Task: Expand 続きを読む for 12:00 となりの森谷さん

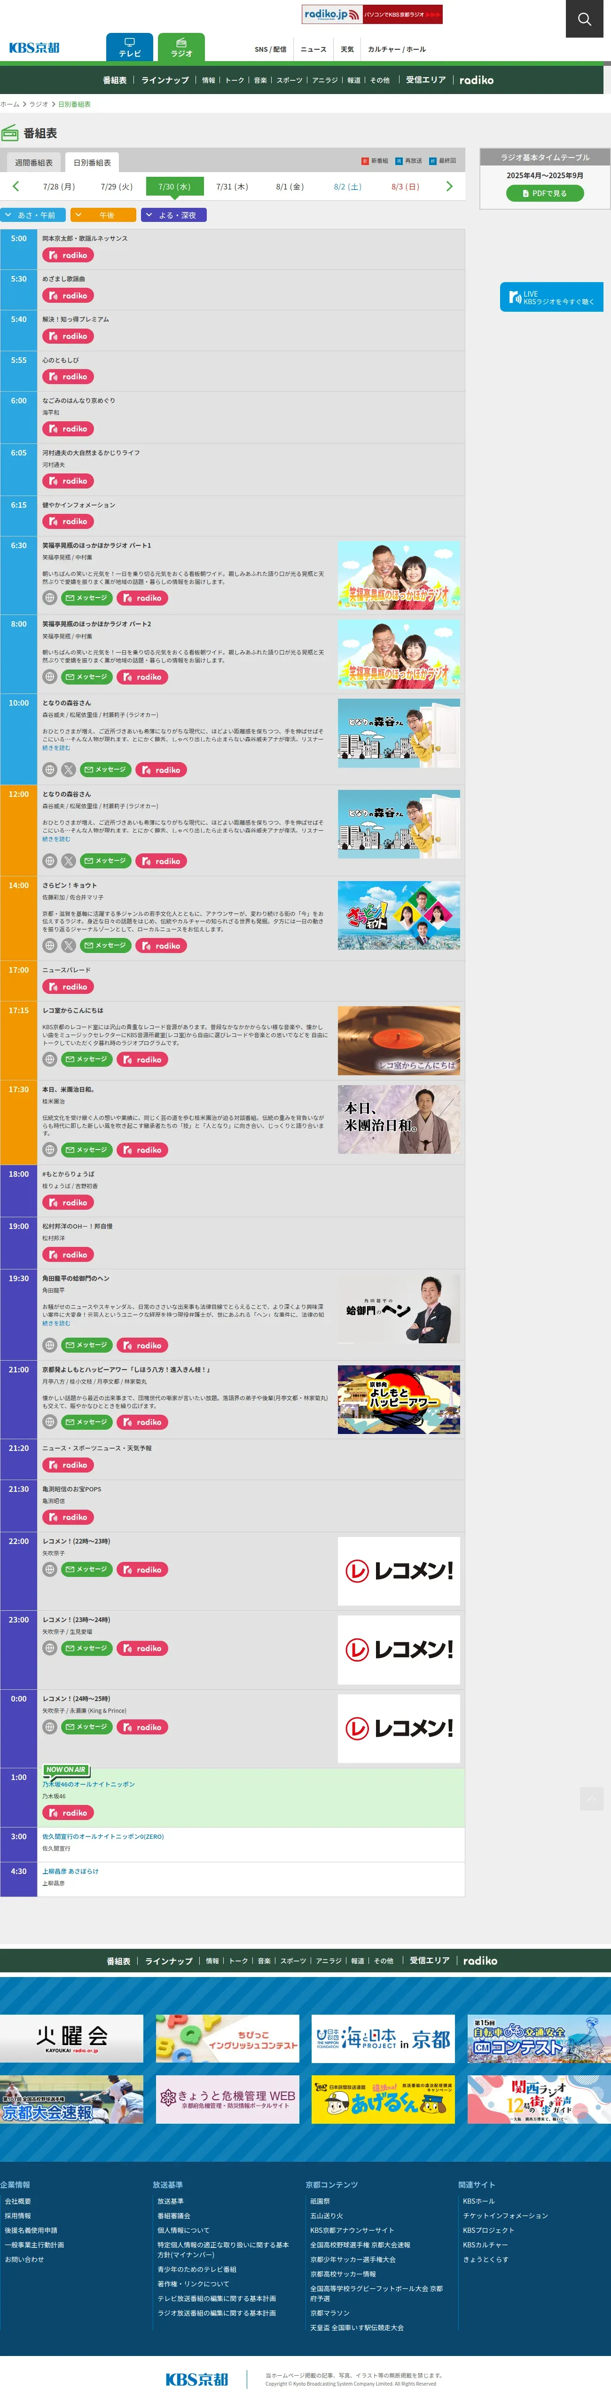Action: click(56, 839)
